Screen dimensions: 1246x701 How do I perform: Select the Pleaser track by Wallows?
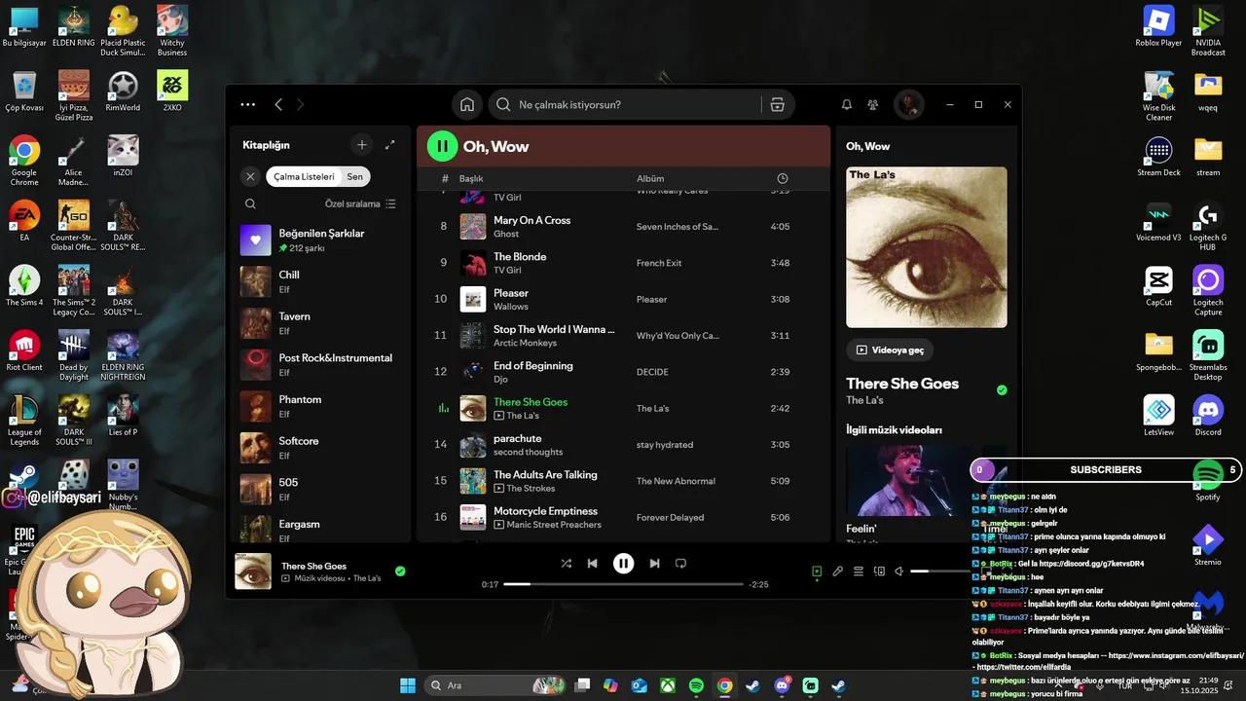pos(623,299)
